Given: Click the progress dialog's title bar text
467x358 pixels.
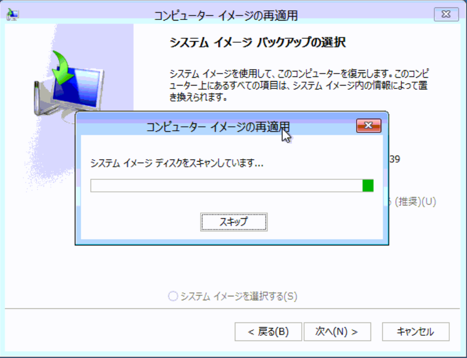Looking at the screenshot, I should (218, 127).
